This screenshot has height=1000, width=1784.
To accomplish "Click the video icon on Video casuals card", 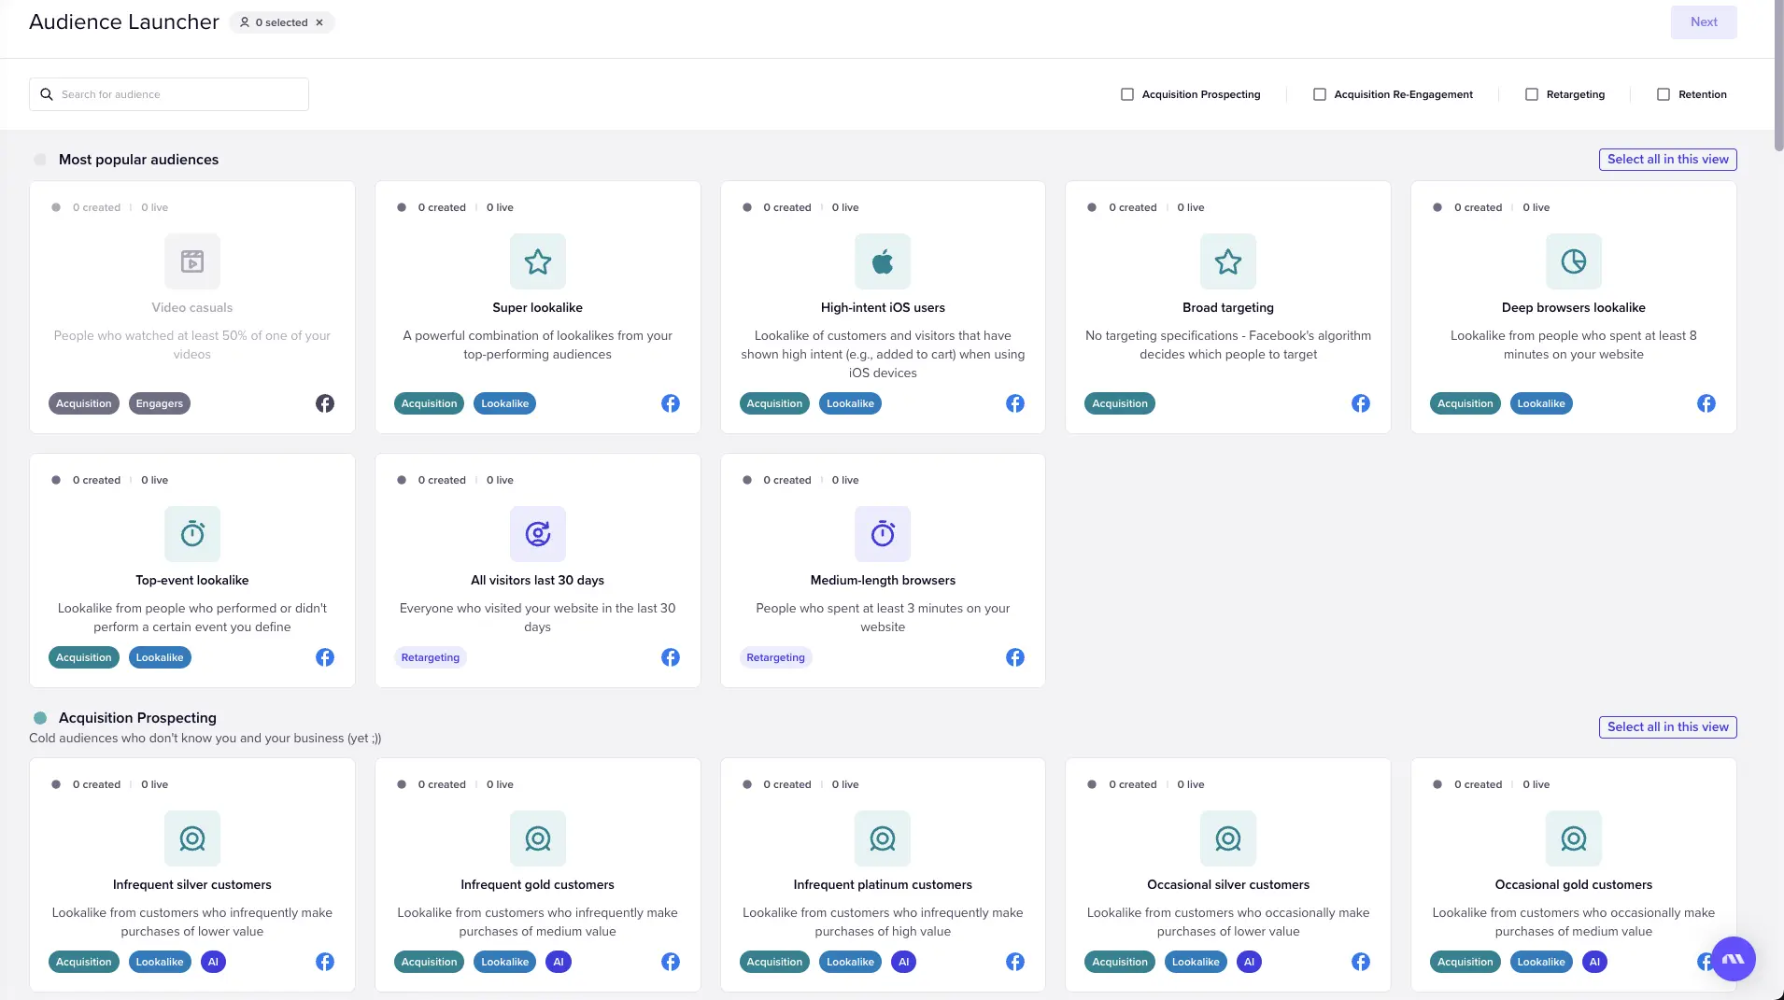I will point(191,261).
